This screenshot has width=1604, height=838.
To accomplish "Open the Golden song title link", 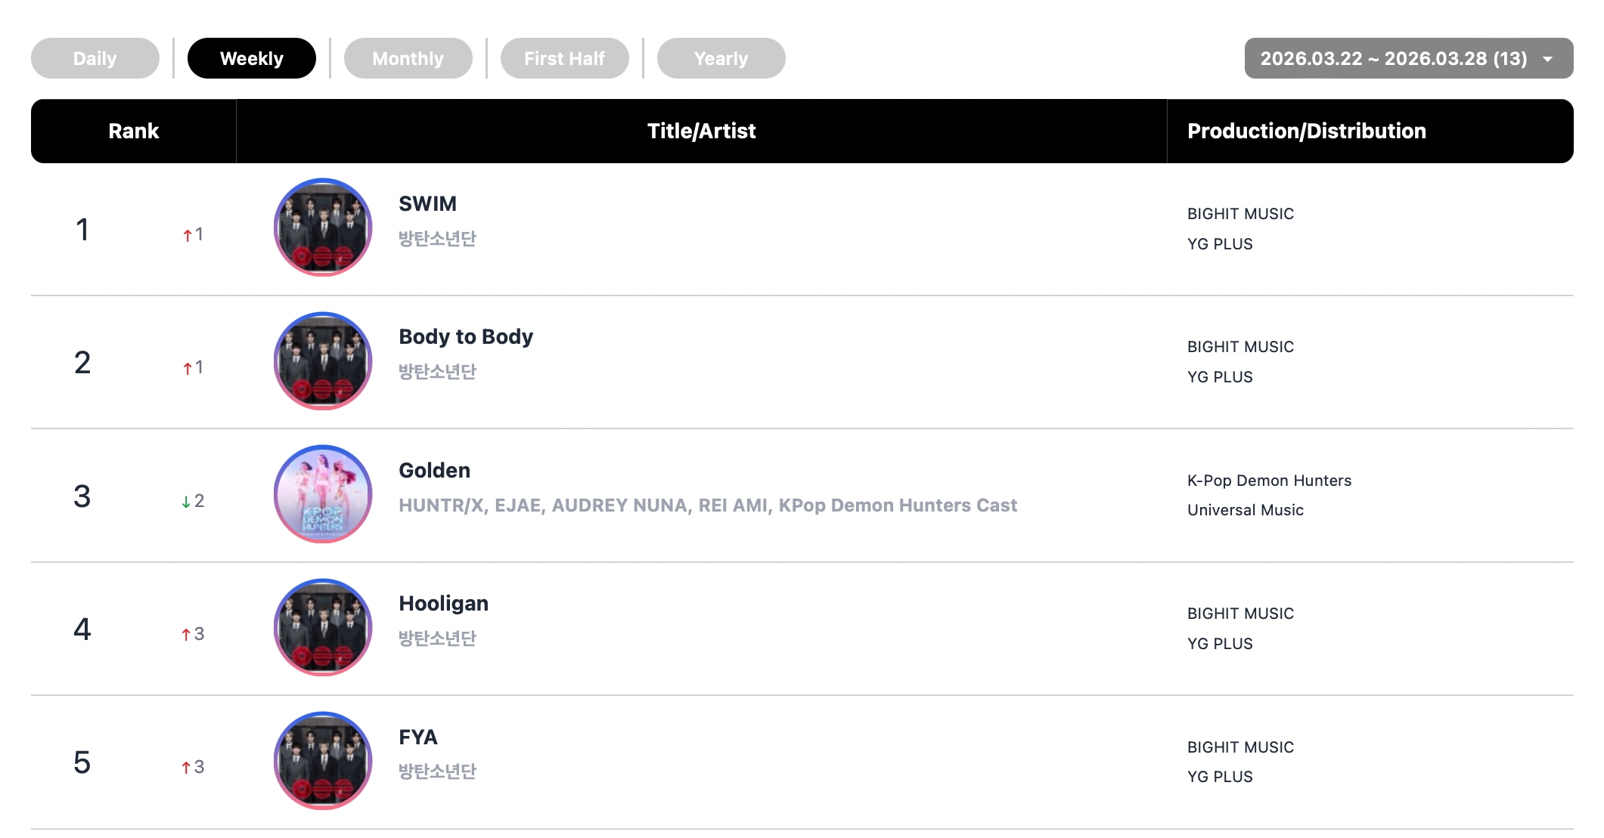I will [x=435, y=471].
